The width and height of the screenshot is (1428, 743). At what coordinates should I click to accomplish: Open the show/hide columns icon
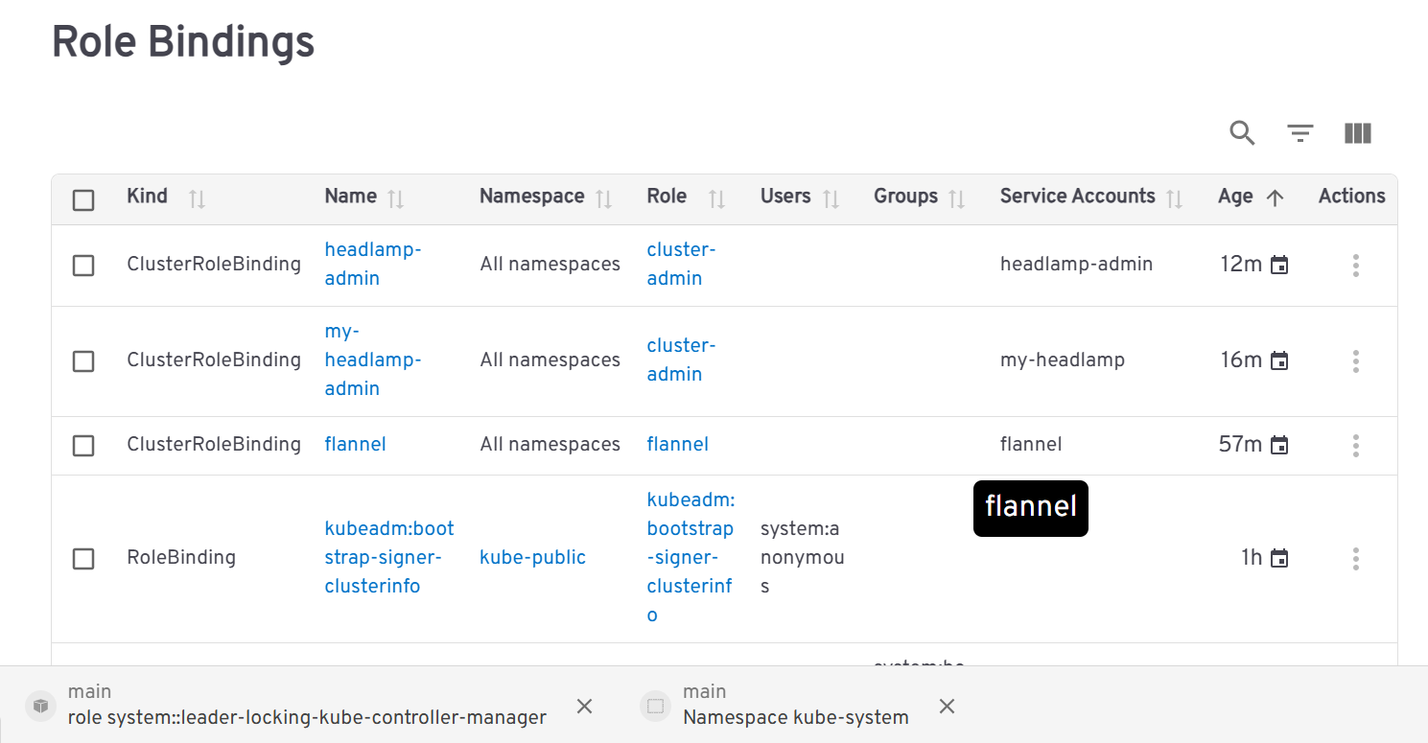pyautogui.click(x=1357, y=133)
